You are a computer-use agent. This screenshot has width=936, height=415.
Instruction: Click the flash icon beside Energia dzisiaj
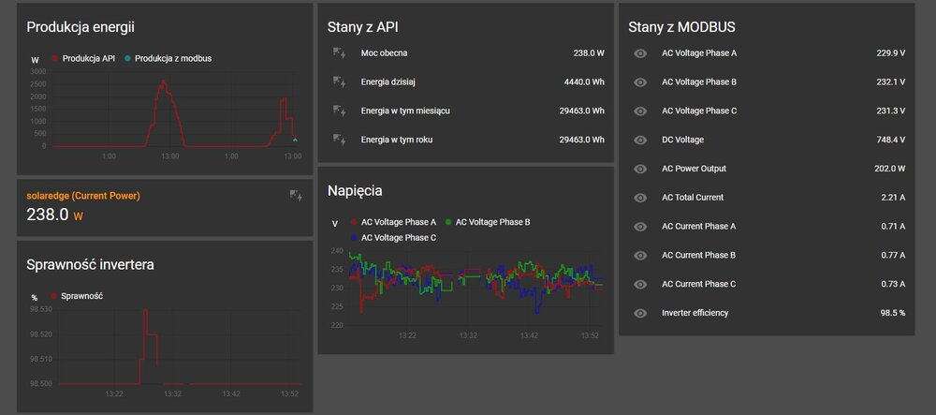(x=339, y=82)
